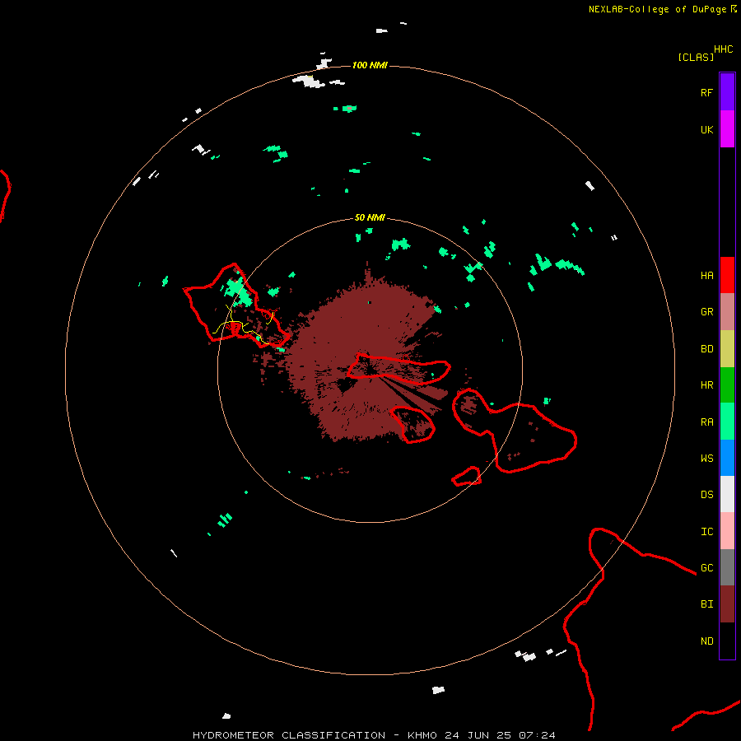Click the UK magenta legend swatch
Screen dimensions: 741x741
point(727,129)
